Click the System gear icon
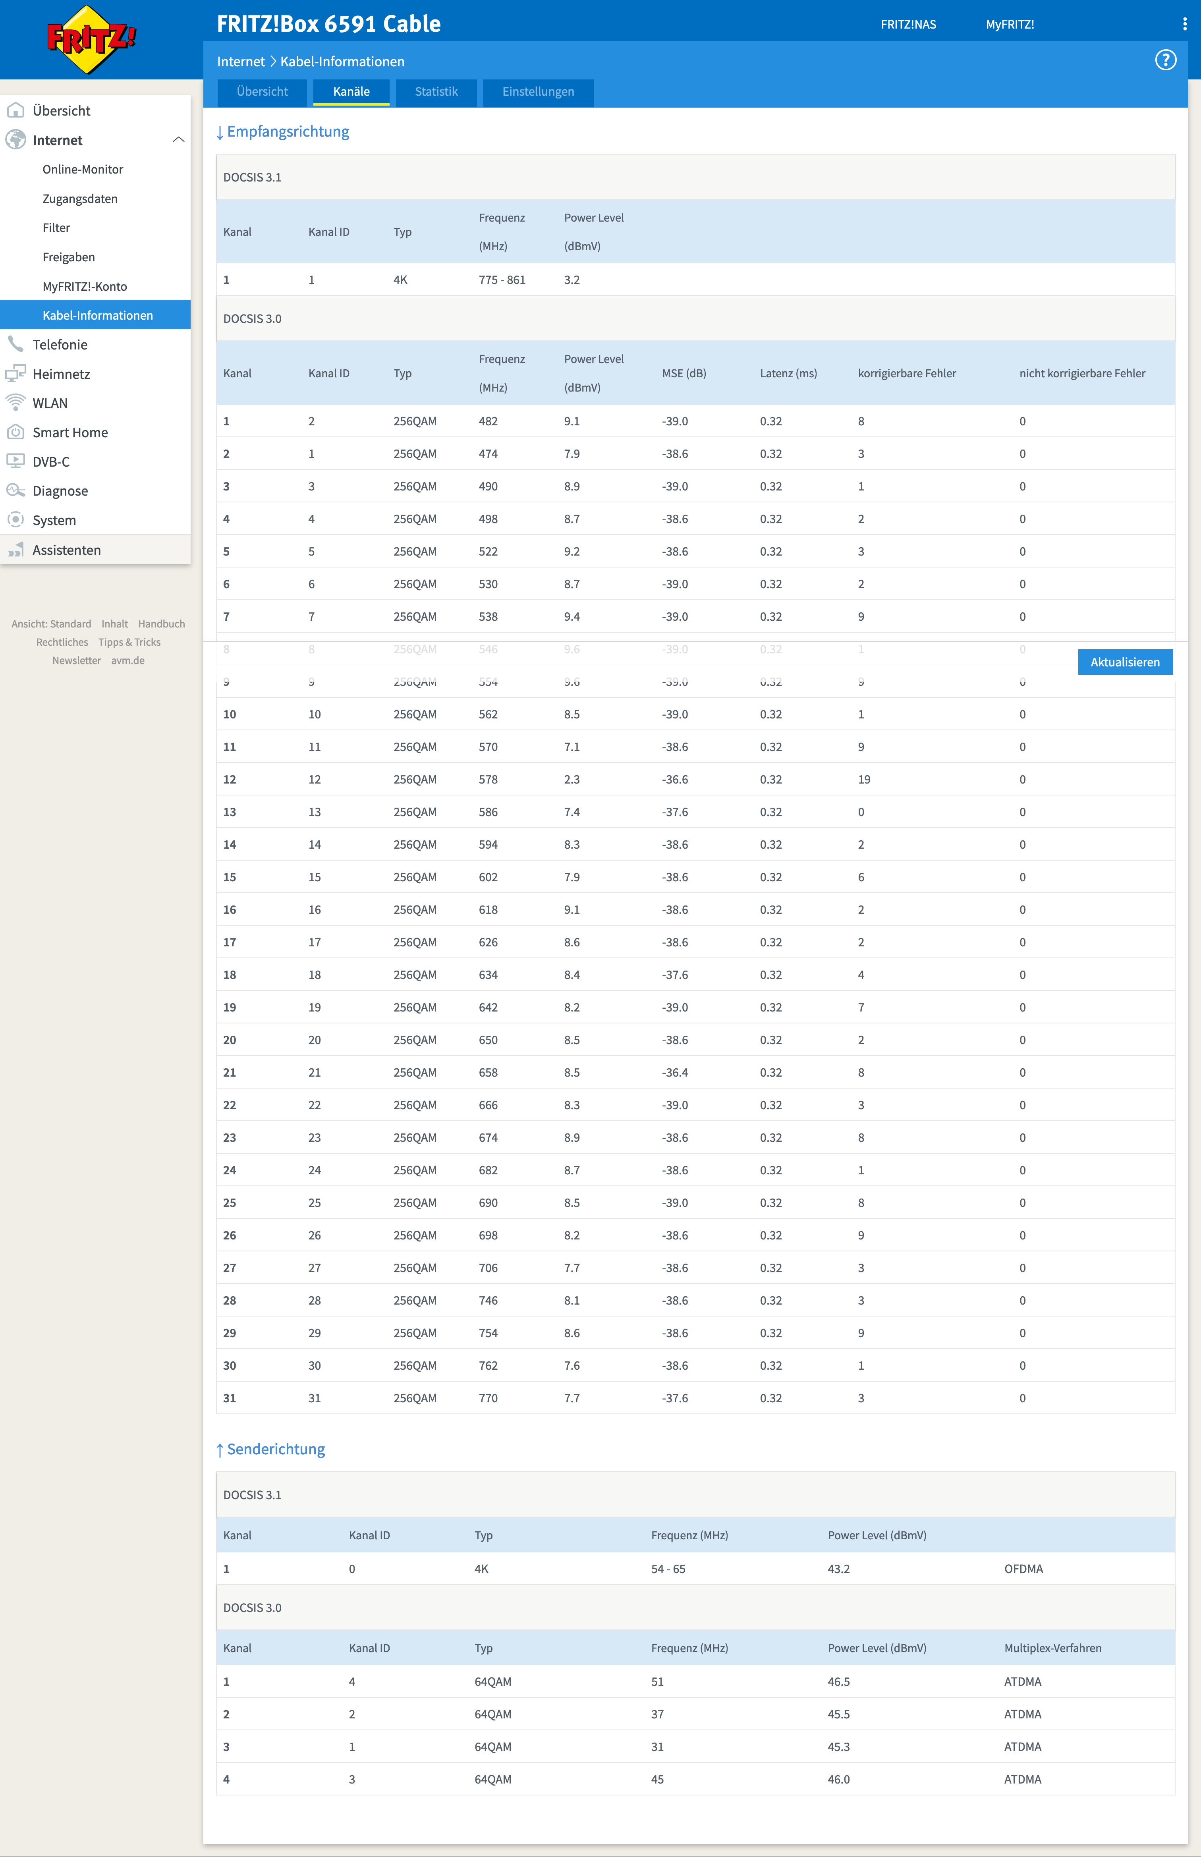The height and width of the screenshot is (1857, 1201). pyautogui.click(x=15, y=519)
